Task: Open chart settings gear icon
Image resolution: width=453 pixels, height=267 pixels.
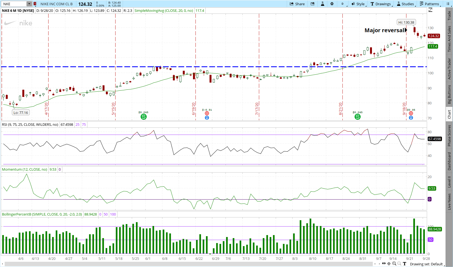Action: point(332,4)
